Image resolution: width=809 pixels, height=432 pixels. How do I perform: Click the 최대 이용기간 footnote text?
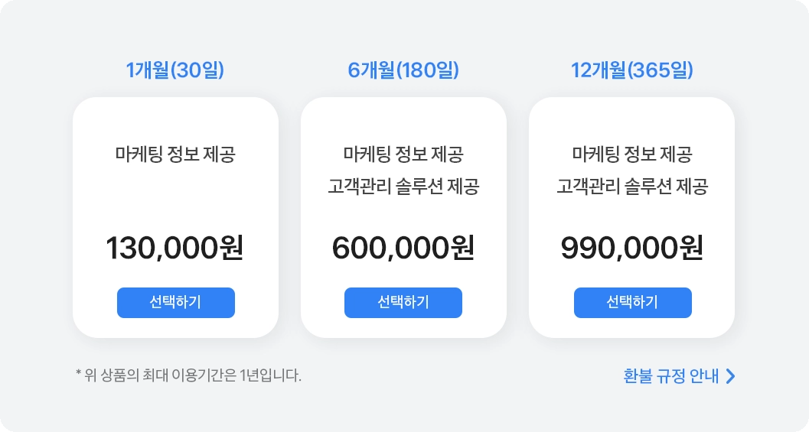pos(189,375)
